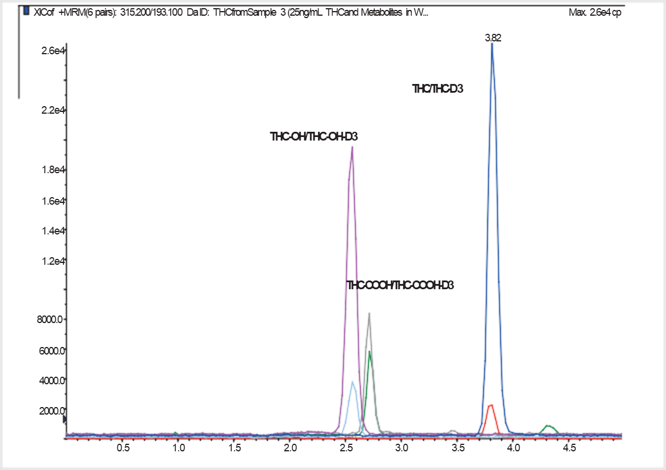This screenshot has height=470, width=666.
Task: Click the chromatogram title text starting 'XIC of +MRM'
Action: tap(231, 12)
